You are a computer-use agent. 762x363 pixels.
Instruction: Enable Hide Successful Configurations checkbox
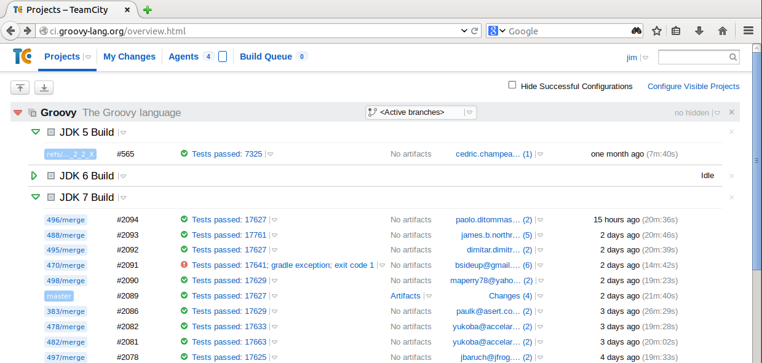(512, 85)
